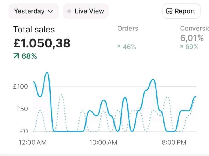Click the 12:00 AM time label

[32, 142]
